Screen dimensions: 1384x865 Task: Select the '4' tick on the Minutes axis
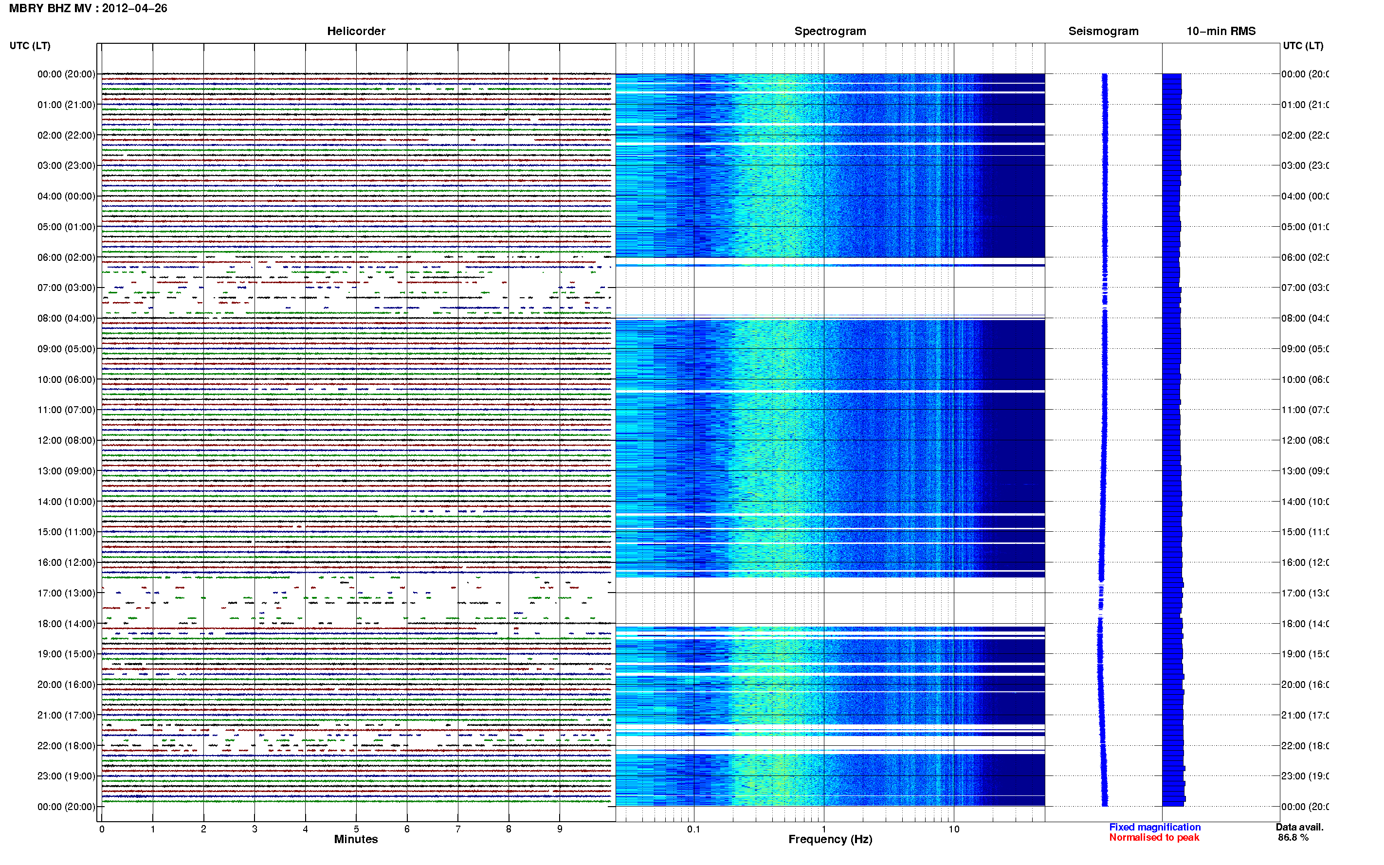click(x=306, y=829)
